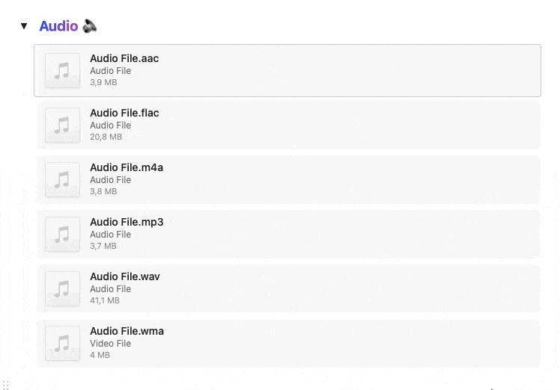Click the music note icon for Audio File.m4a

[x=62, y=179]
